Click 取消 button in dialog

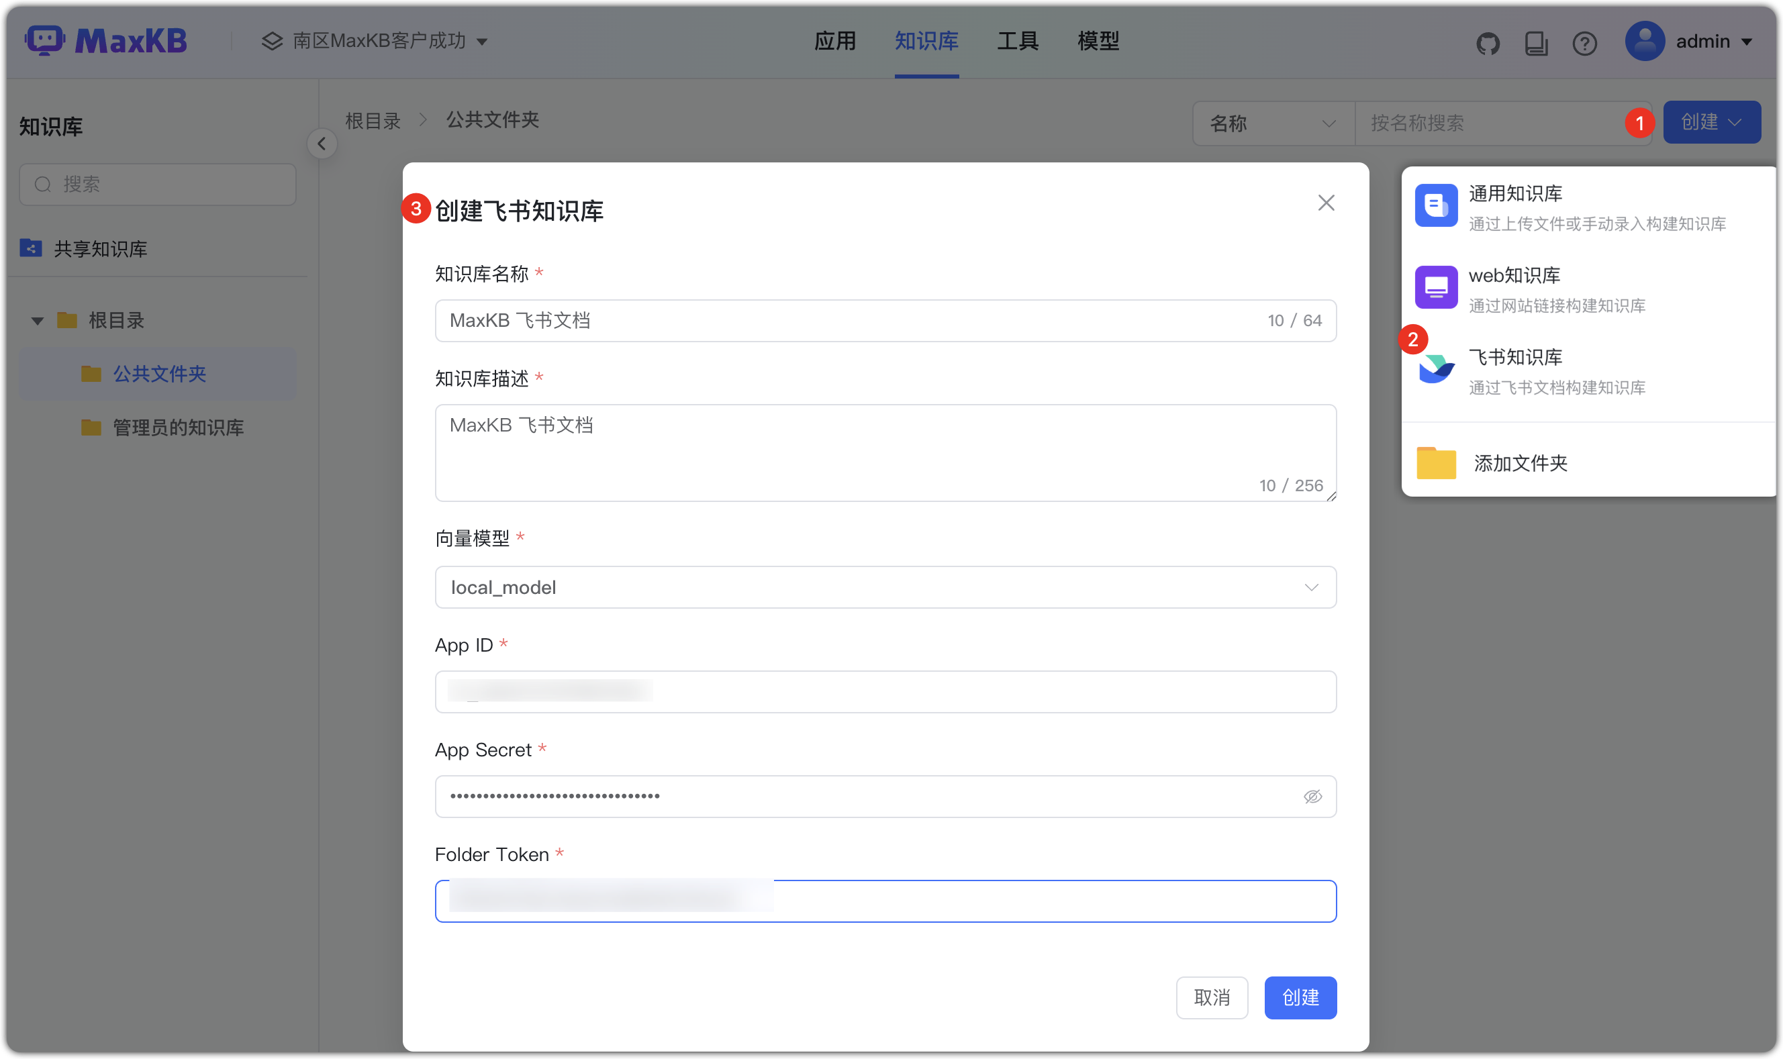pyautogui.click(x=1211, y=997)
